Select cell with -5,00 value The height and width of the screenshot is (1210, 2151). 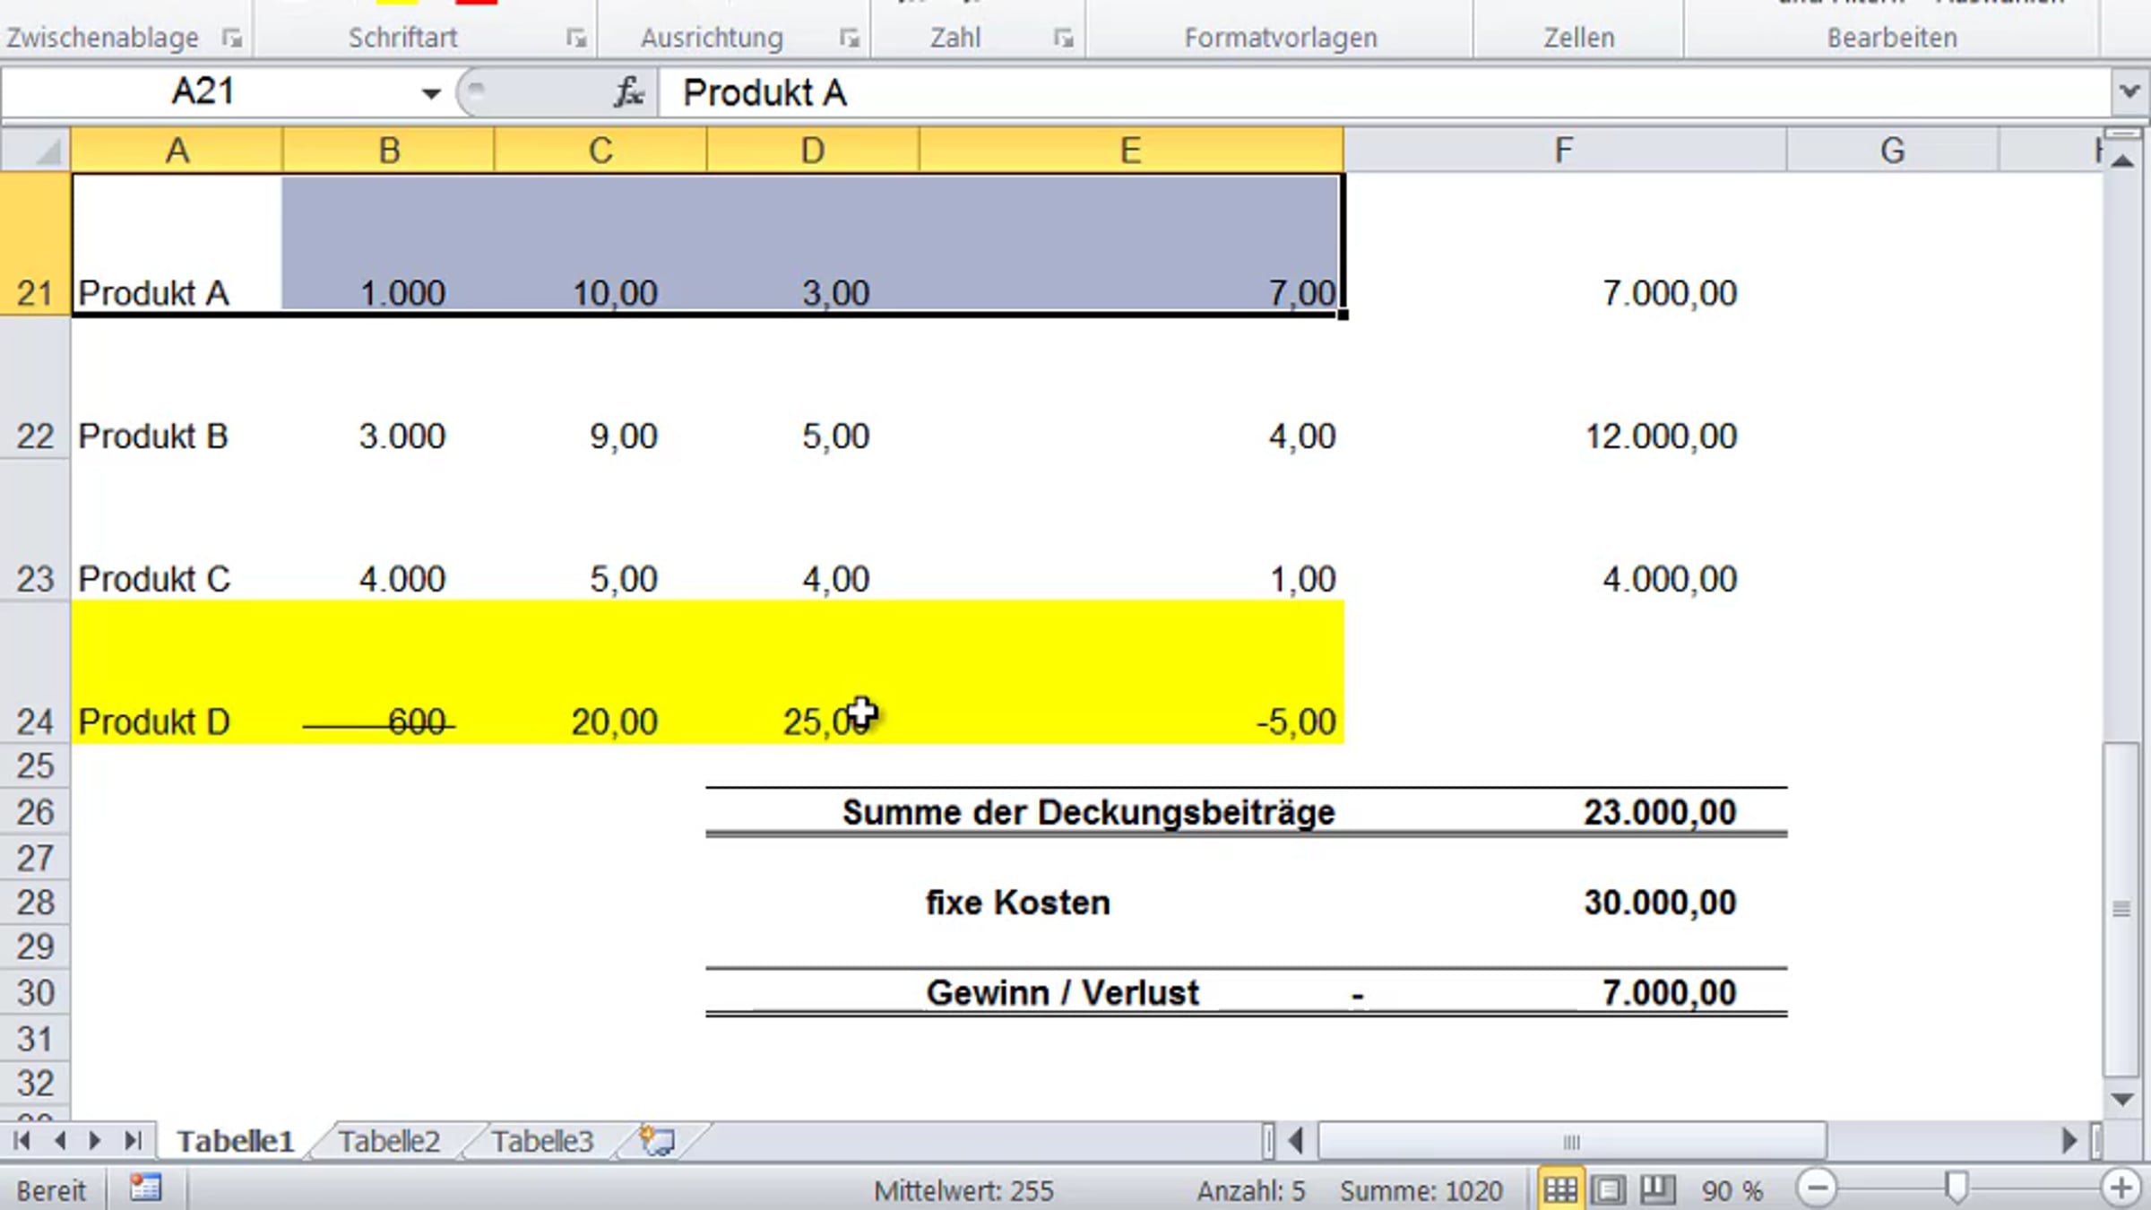pos(1131,672)
